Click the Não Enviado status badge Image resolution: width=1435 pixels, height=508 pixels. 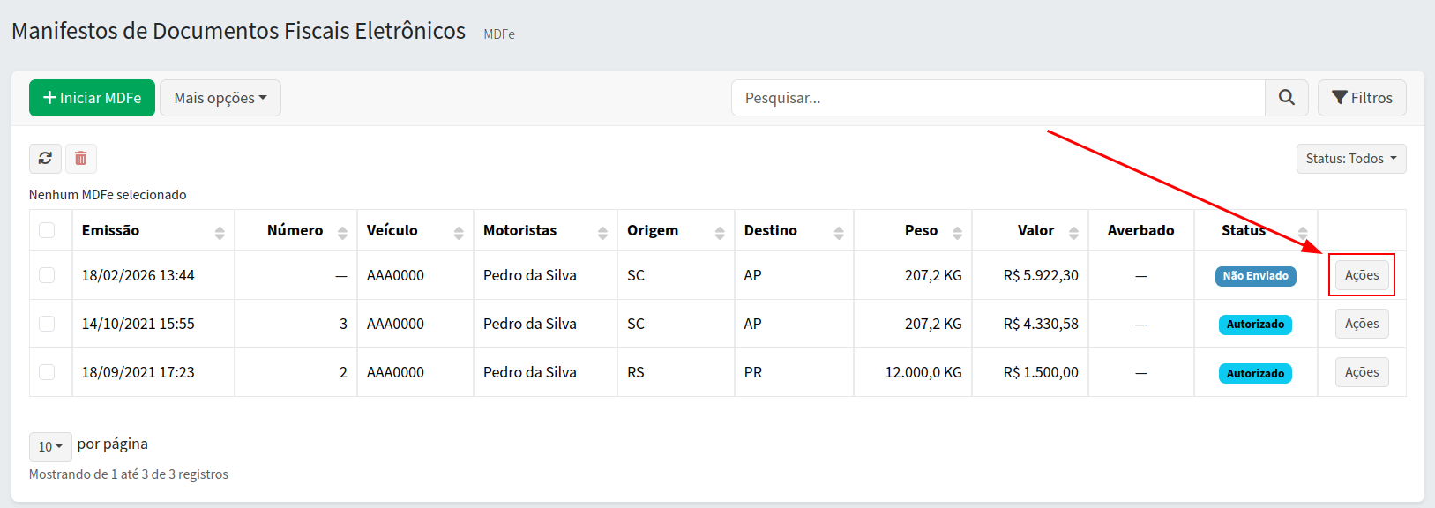[x=1255, y=276]
